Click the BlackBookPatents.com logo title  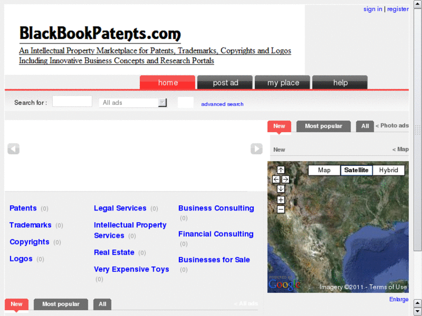pos(100,34)
